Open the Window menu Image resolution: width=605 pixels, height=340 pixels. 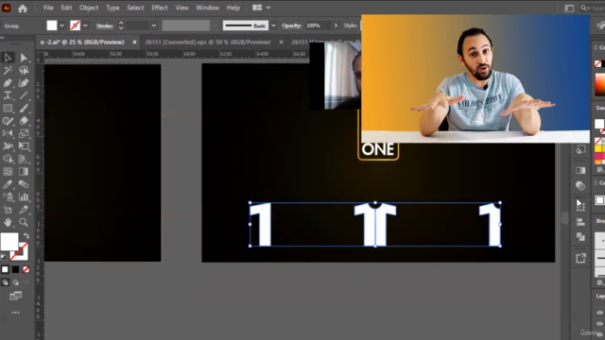207,8
